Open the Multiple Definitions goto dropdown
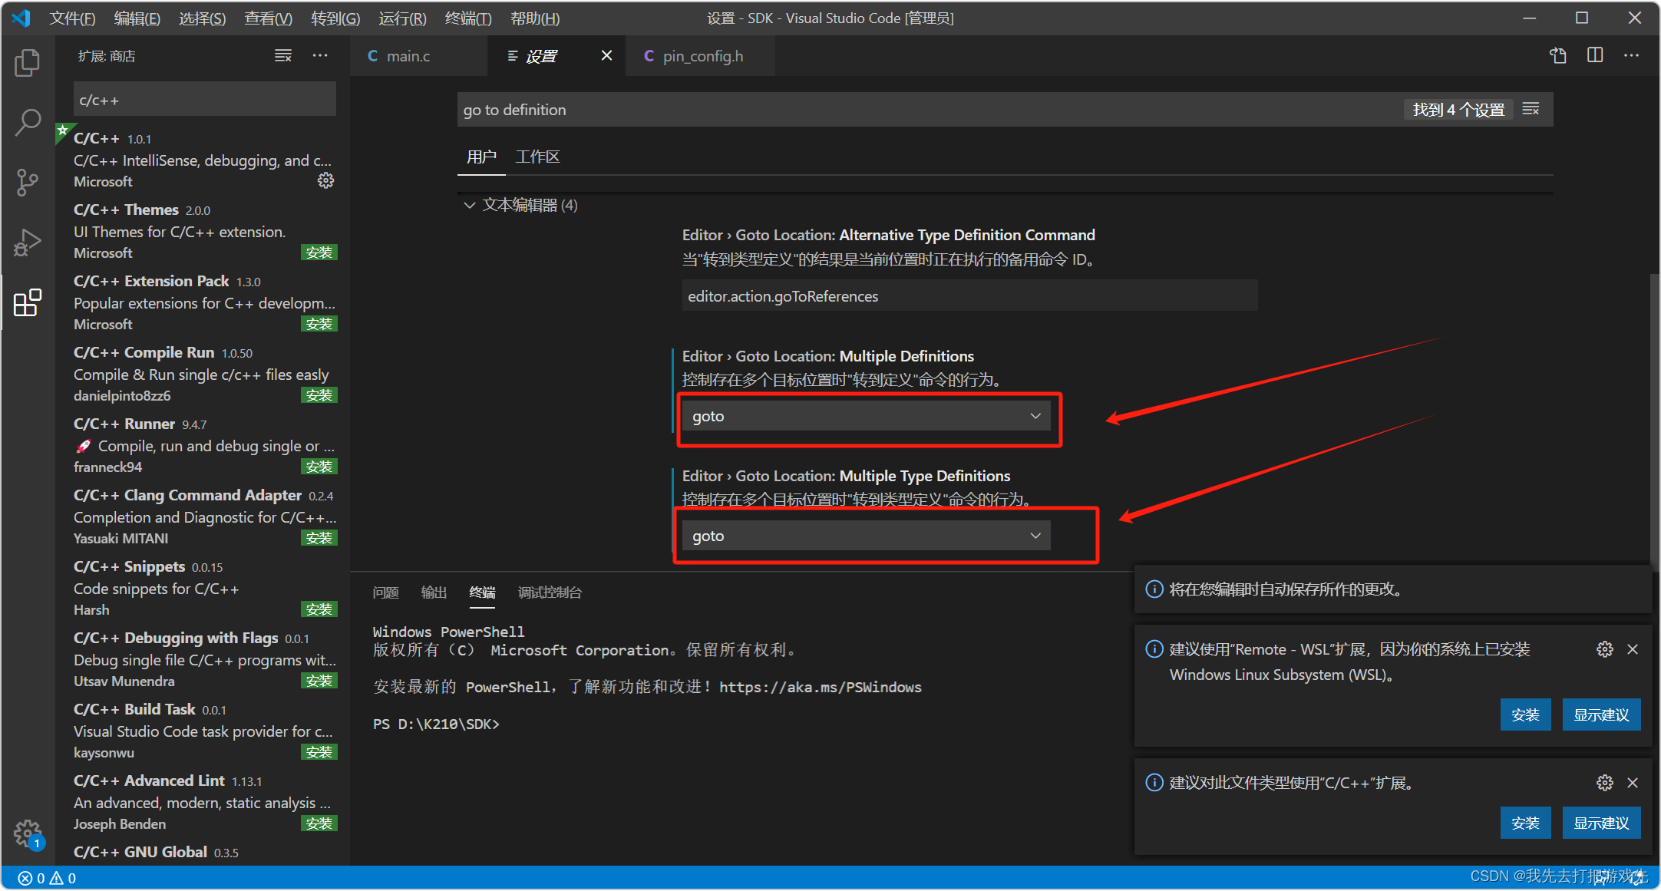Viewport: 1661px width, 891px height. (x=866, y=416)
